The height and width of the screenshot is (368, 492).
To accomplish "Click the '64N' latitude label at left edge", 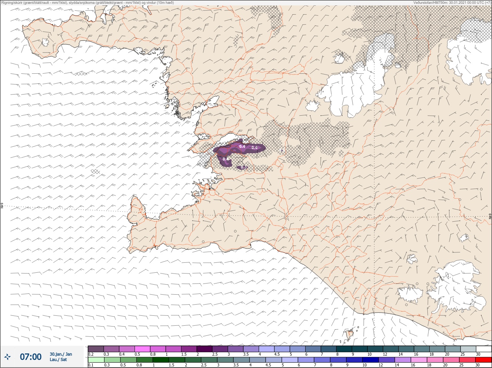I will 2,206.
